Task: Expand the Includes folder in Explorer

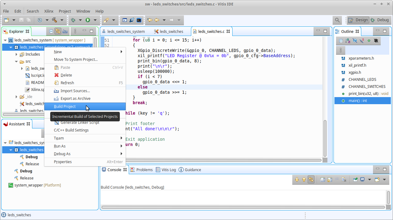Action: click(16, 54)
